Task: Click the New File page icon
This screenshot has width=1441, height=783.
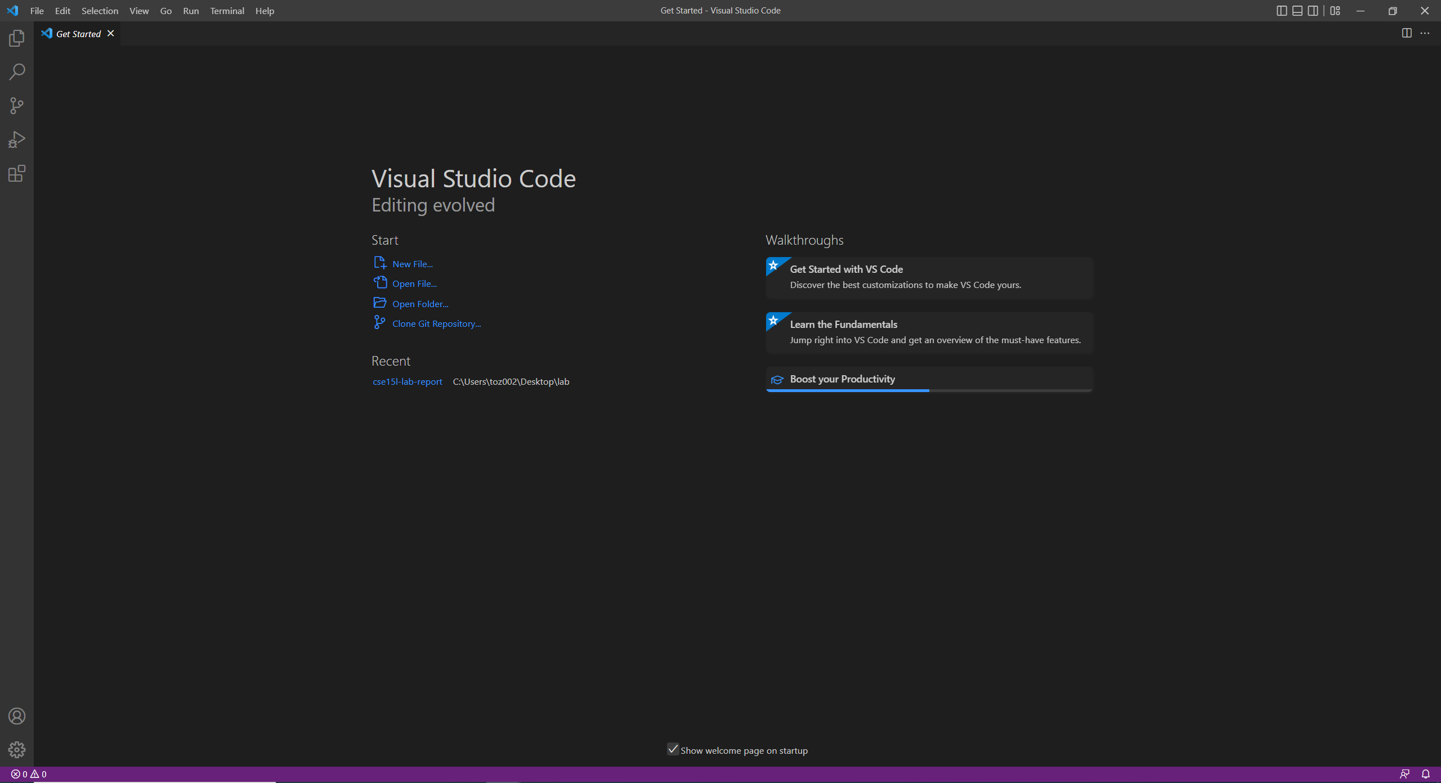Action: click(x=380, y=263)
